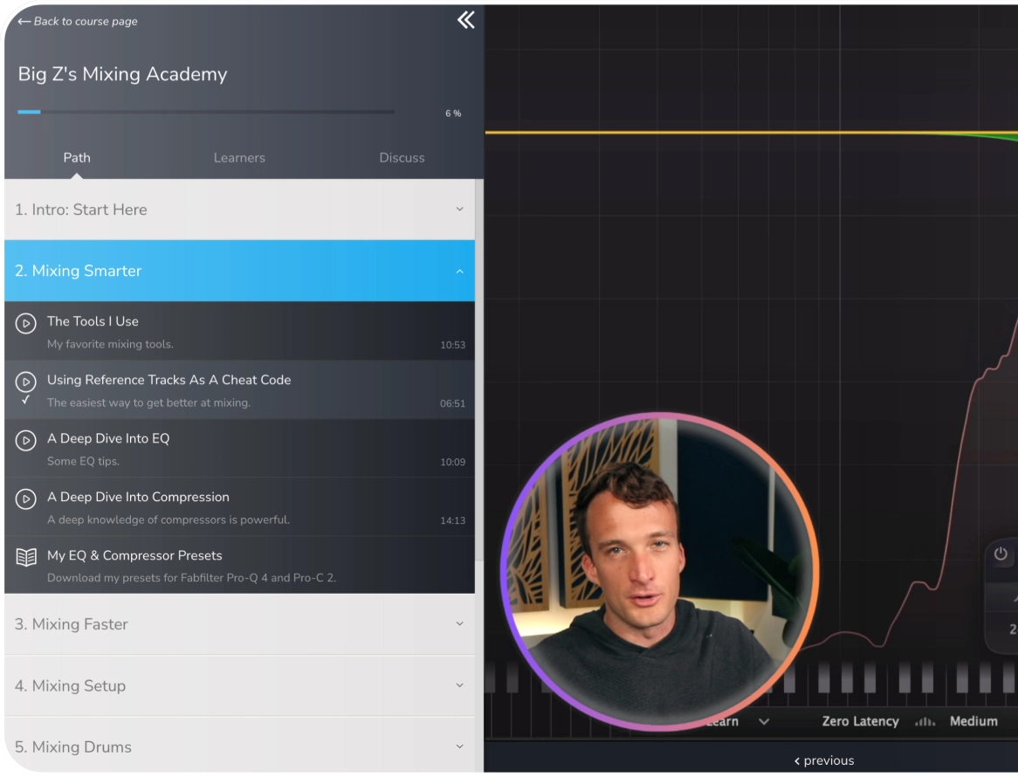Expand the Mixing Faster section
This screenshot has width=1018, height=777.
pos(459,624)
